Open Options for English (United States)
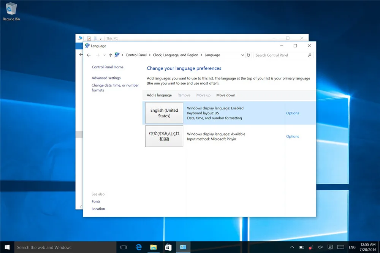 [292, 113]
